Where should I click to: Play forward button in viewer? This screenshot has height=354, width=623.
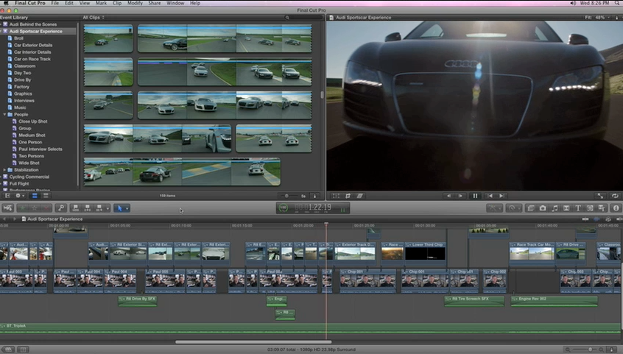[x=460, y=196]
